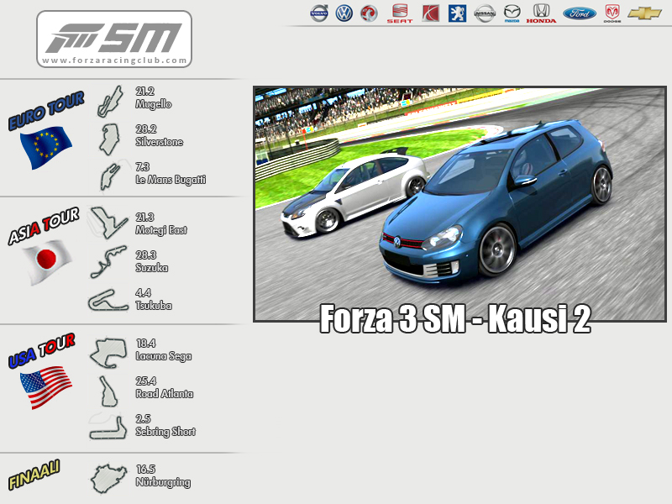Select the Euro Tour heading
The height and width of the screenshot is (504, 672).
pyautogui.click(x=46, y=111)
